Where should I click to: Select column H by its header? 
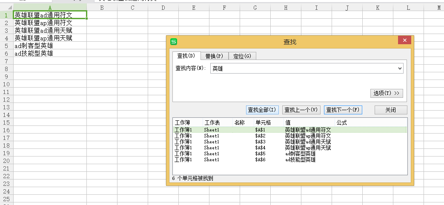(x=286, y=8)
